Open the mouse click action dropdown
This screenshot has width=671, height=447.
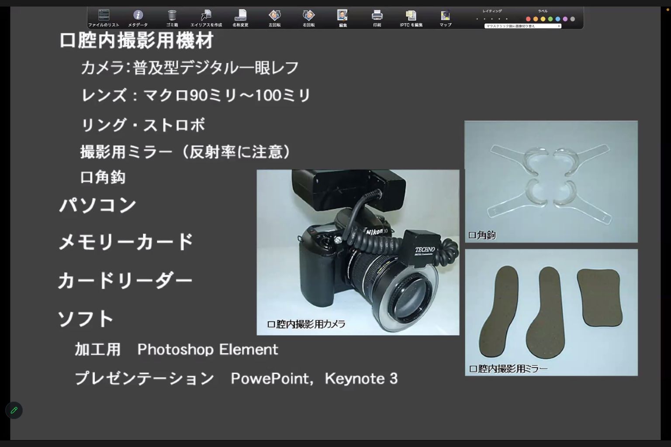pyautogui.click(x=522, y=26)
